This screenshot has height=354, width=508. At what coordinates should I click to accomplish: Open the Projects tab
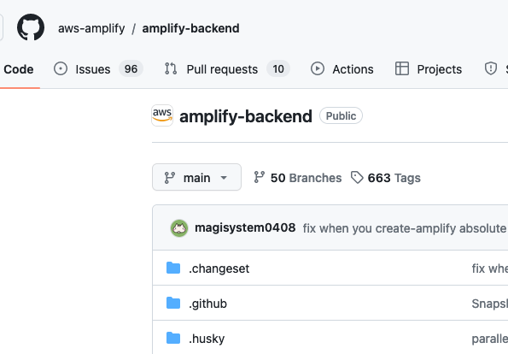(x=429, y=69)
